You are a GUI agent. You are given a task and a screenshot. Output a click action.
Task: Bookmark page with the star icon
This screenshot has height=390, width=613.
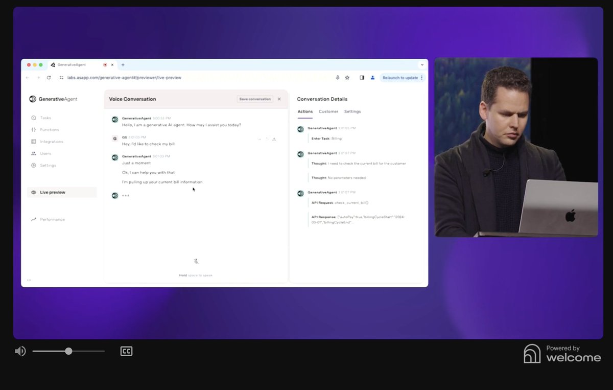click(347, 78)
